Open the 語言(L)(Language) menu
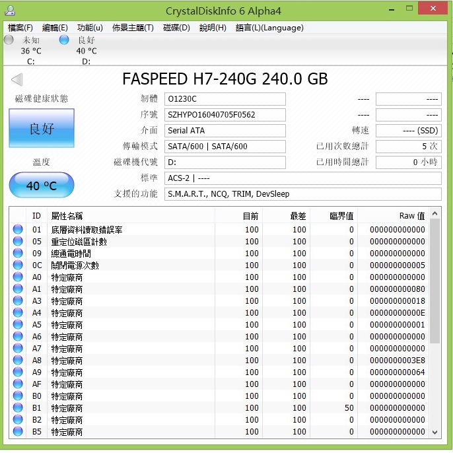 coord(269,28)
